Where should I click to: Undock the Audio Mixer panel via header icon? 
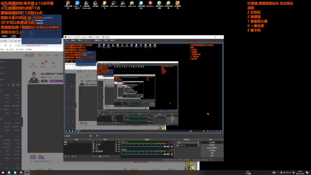pyautogui.click(x=174, y=140)
